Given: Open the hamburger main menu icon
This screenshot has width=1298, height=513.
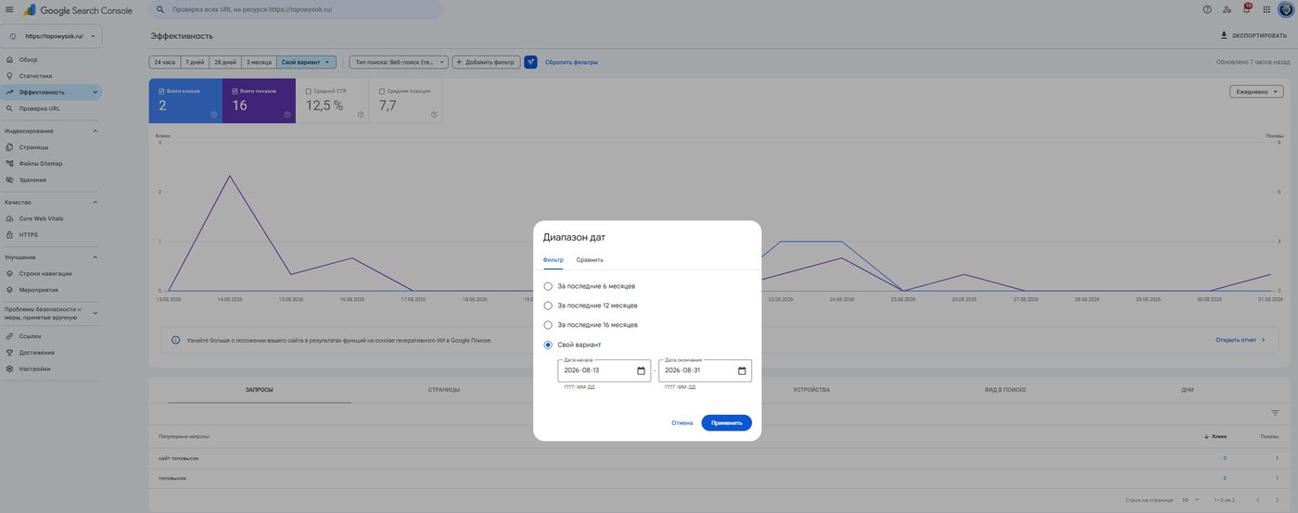Looking at the screenshot, I should click(x=9, y=9).
